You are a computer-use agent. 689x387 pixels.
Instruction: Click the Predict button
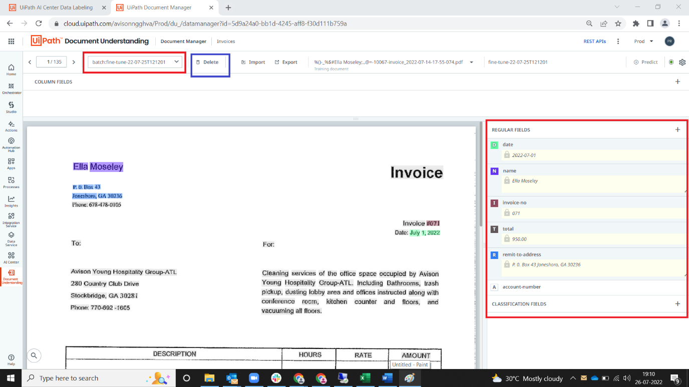click(x=645, y=62)
